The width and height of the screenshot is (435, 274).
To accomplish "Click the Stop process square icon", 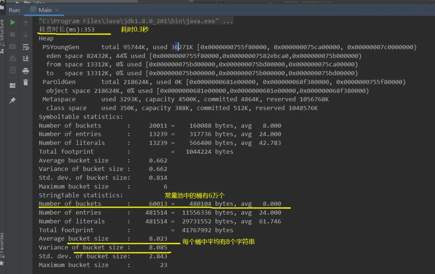I will 12,35.
